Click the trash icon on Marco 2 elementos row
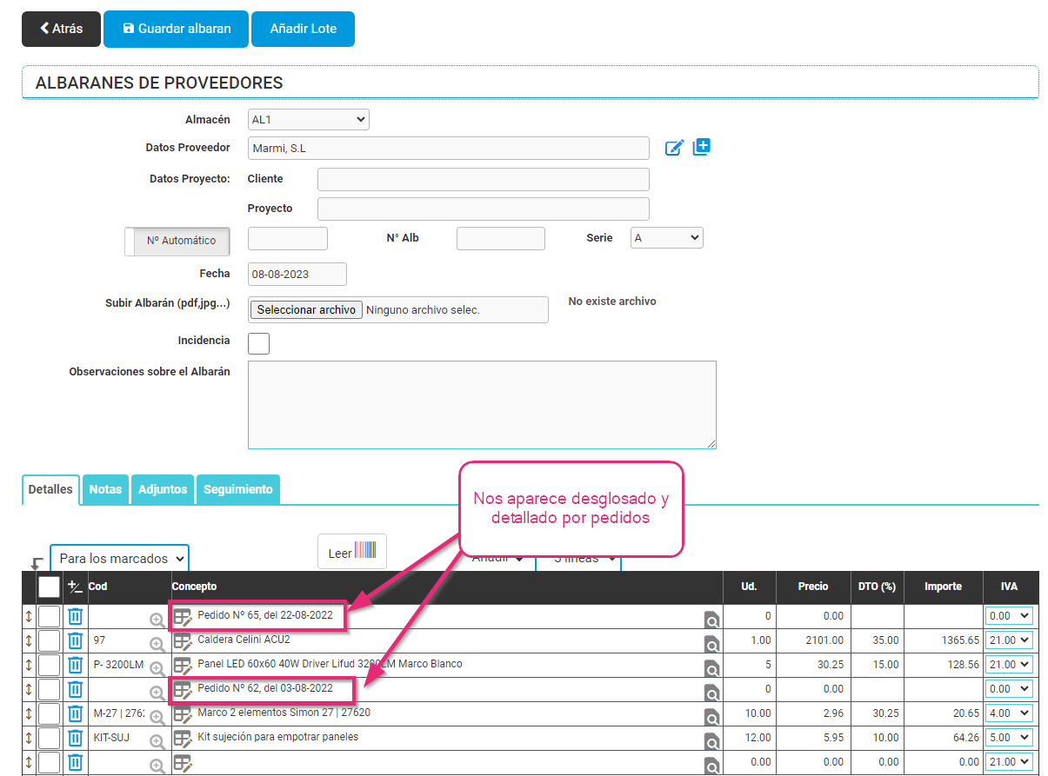1048x776 pixels. click(76, 714)
